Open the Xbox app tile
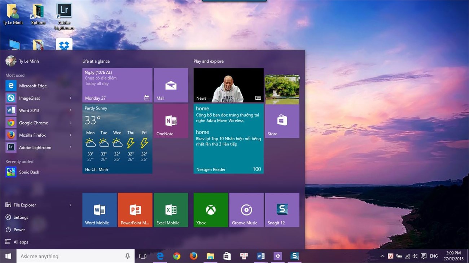Screen dimensions: 469x263 [x=210, y=210]
